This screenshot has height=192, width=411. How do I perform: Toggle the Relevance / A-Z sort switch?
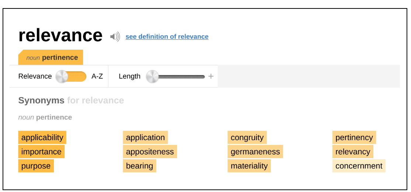pyautogui.click(x=71, y=77)
